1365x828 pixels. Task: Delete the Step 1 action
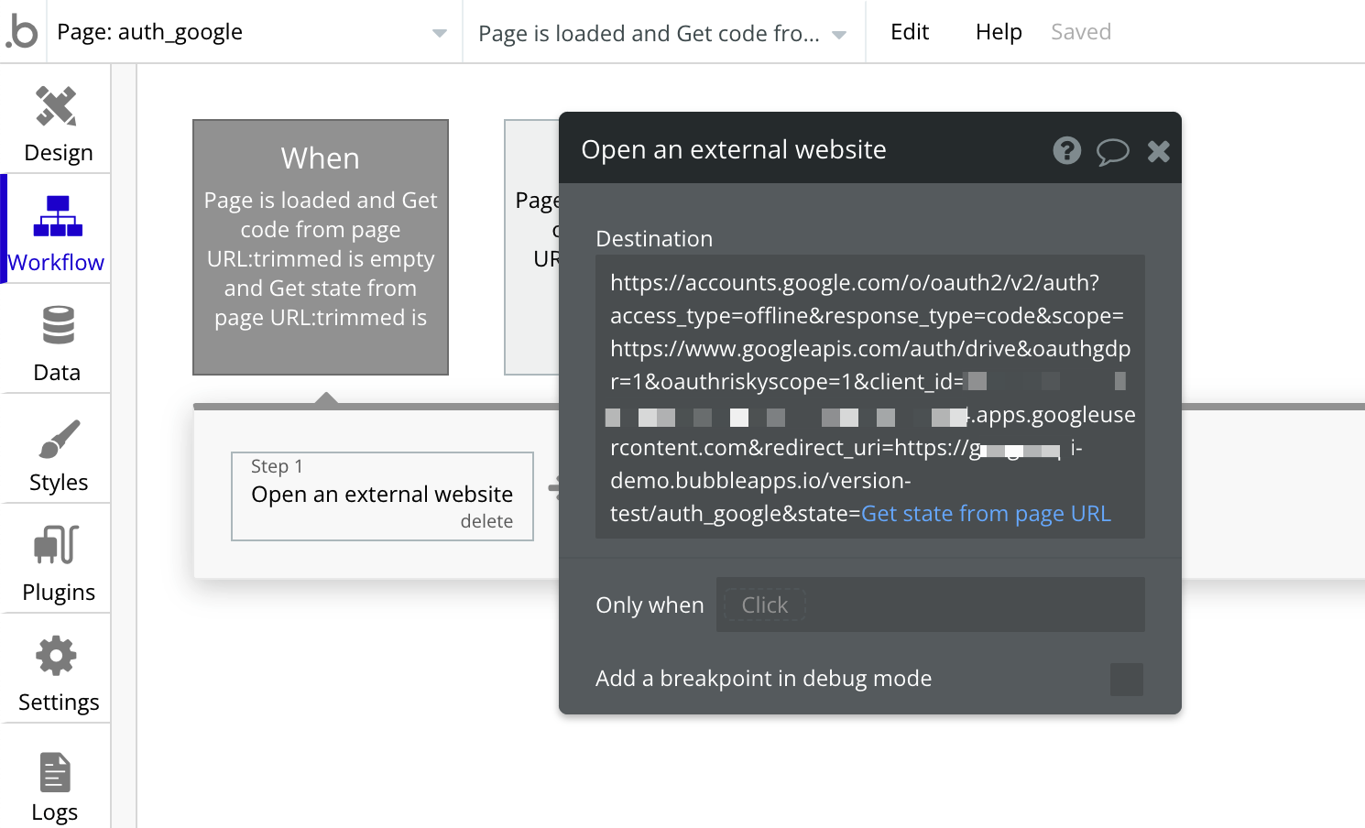[486, 521]
